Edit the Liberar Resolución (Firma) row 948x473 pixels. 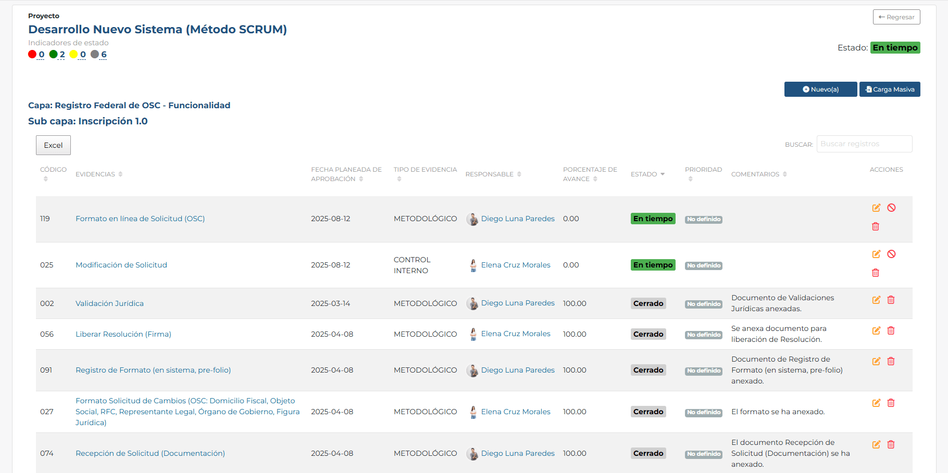point(876,330)
